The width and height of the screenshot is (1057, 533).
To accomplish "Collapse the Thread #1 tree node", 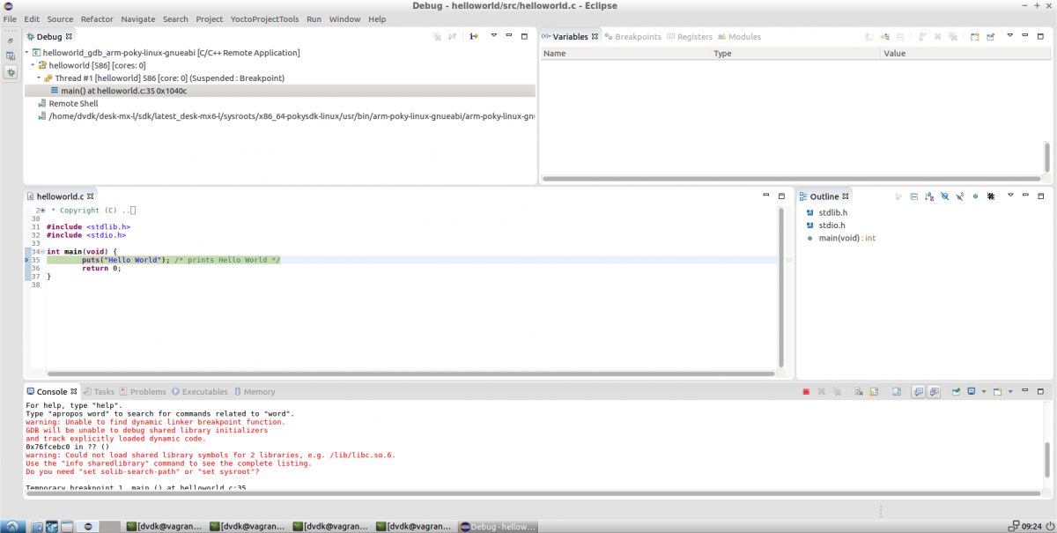I will 39,78.
